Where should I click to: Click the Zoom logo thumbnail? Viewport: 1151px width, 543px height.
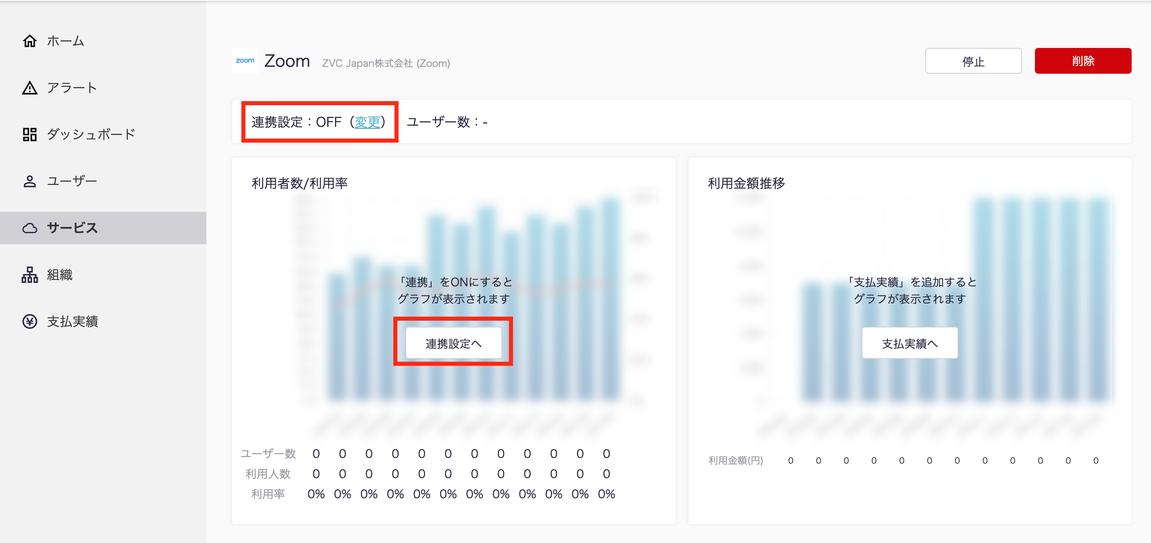tap(245, 61)
